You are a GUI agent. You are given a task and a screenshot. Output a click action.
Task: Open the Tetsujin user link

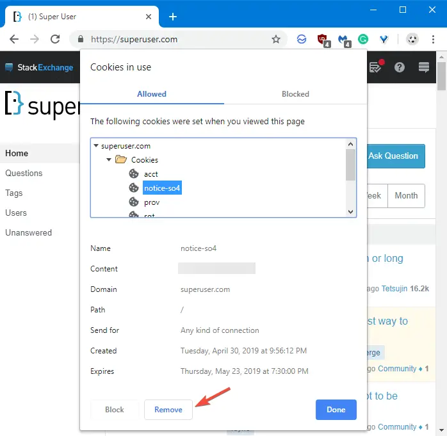point(394,288)
